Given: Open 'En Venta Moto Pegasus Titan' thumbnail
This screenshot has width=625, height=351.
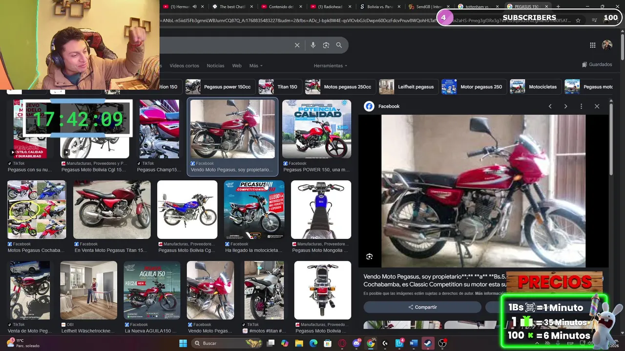Looking at the screenshot, I should pyautogui.click(x=112, y=210).
